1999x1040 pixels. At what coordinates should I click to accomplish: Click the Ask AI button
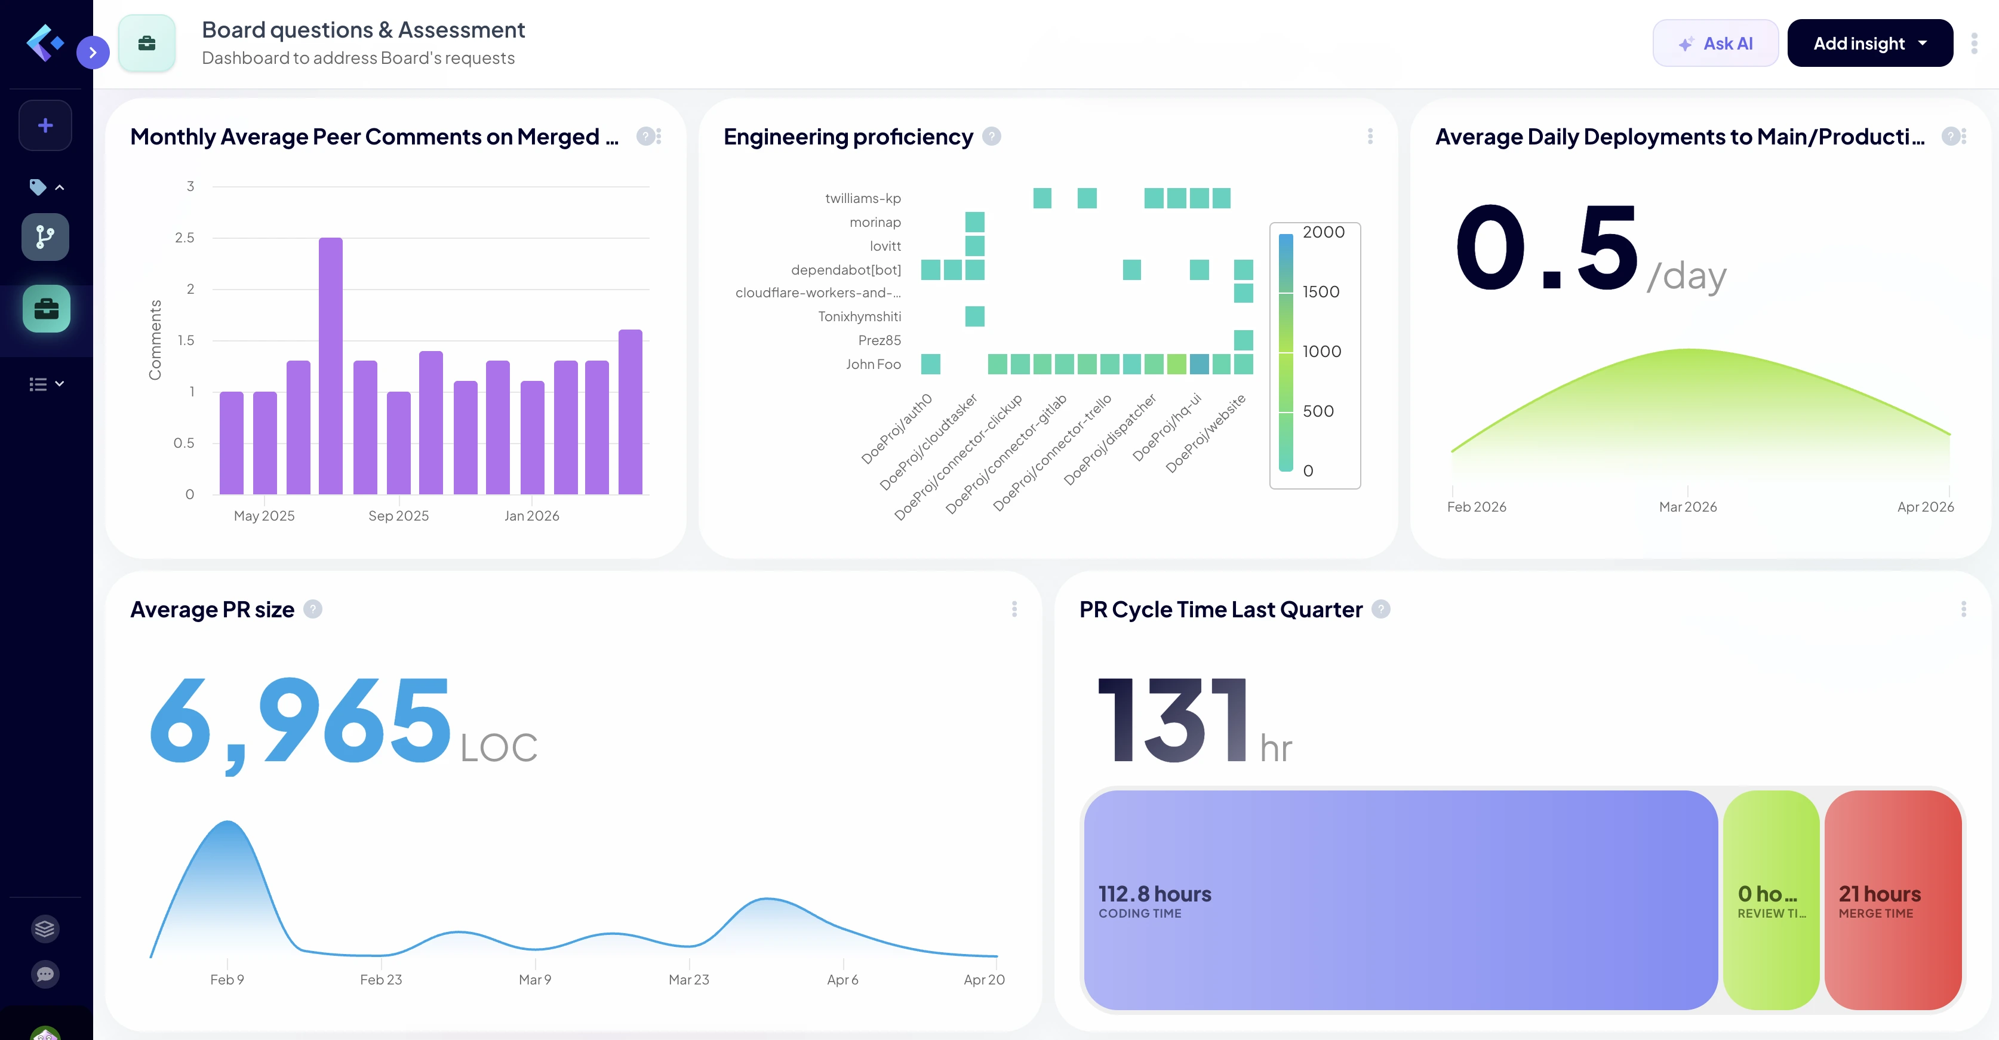click(x=1715, y=44)
